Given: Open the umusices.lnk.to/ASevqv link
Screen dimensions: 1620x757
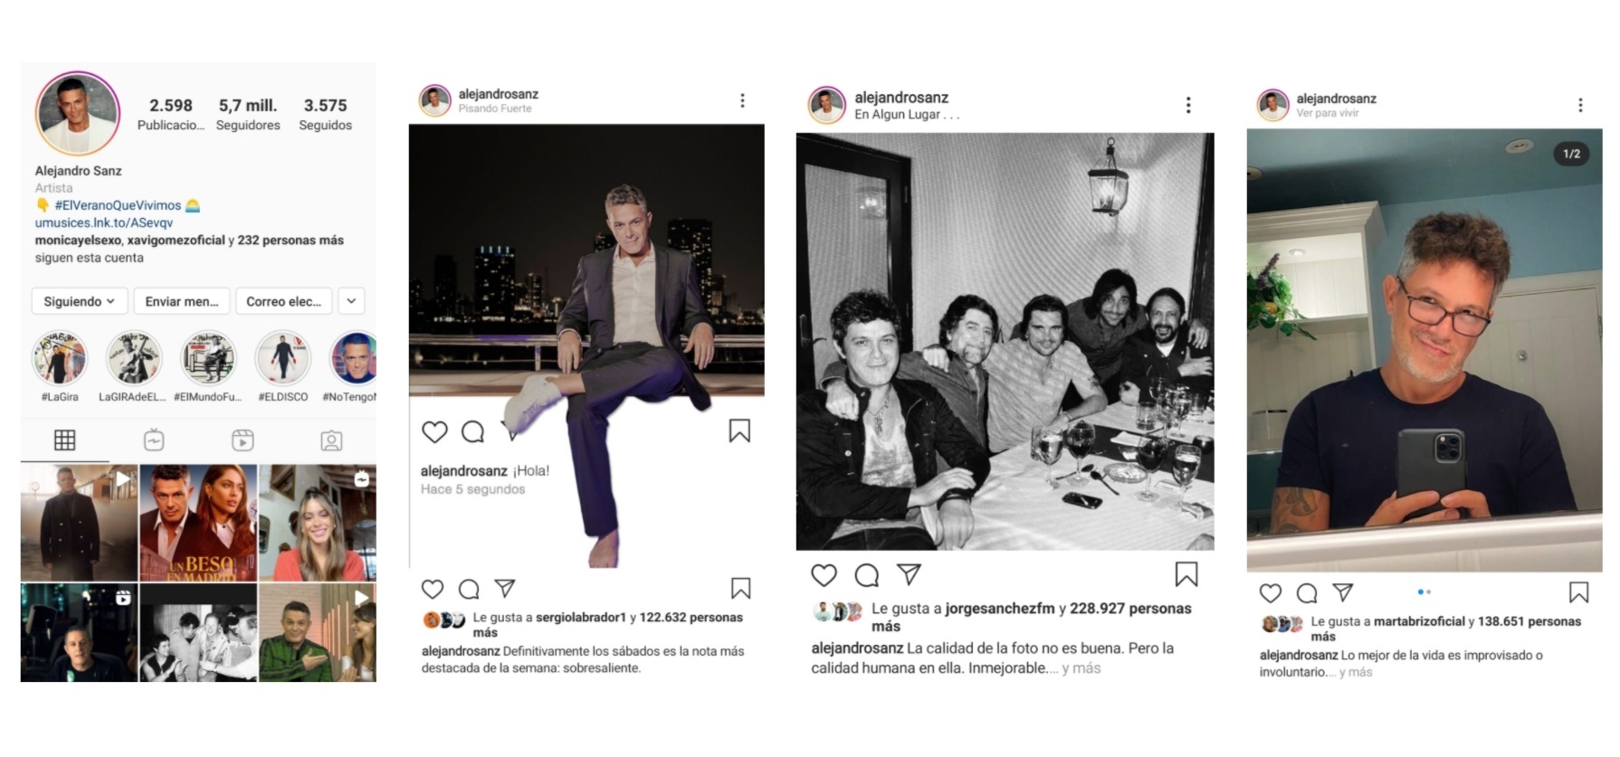Looking at the screenshot, I should pos(104,222).
